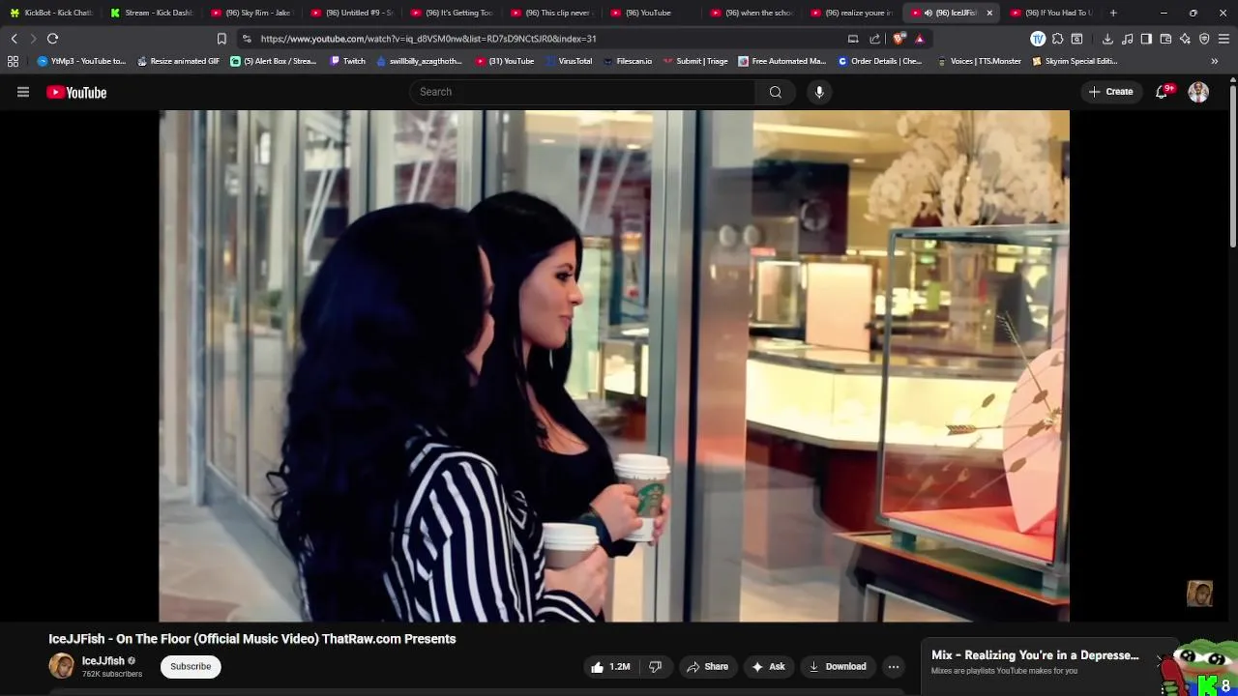Dislike the video with the thumbs-down button
Image resolution: width=1238 pixels, height=696 pixels.
point(655,666)
